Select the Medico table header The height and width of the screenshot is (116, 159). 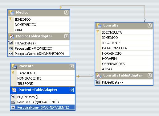(39, 13)
